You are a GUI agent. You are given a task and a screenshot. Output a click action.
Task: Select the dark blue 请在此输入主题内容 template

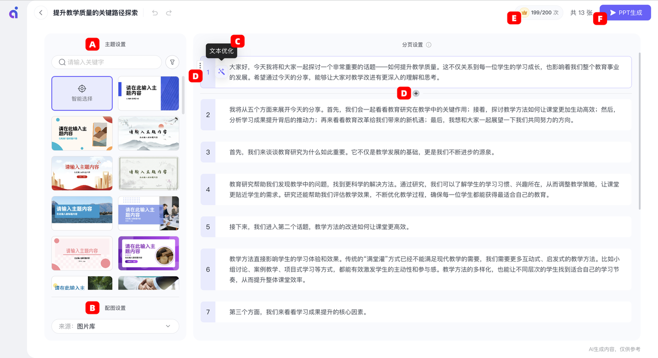click(x=148, y=93)
